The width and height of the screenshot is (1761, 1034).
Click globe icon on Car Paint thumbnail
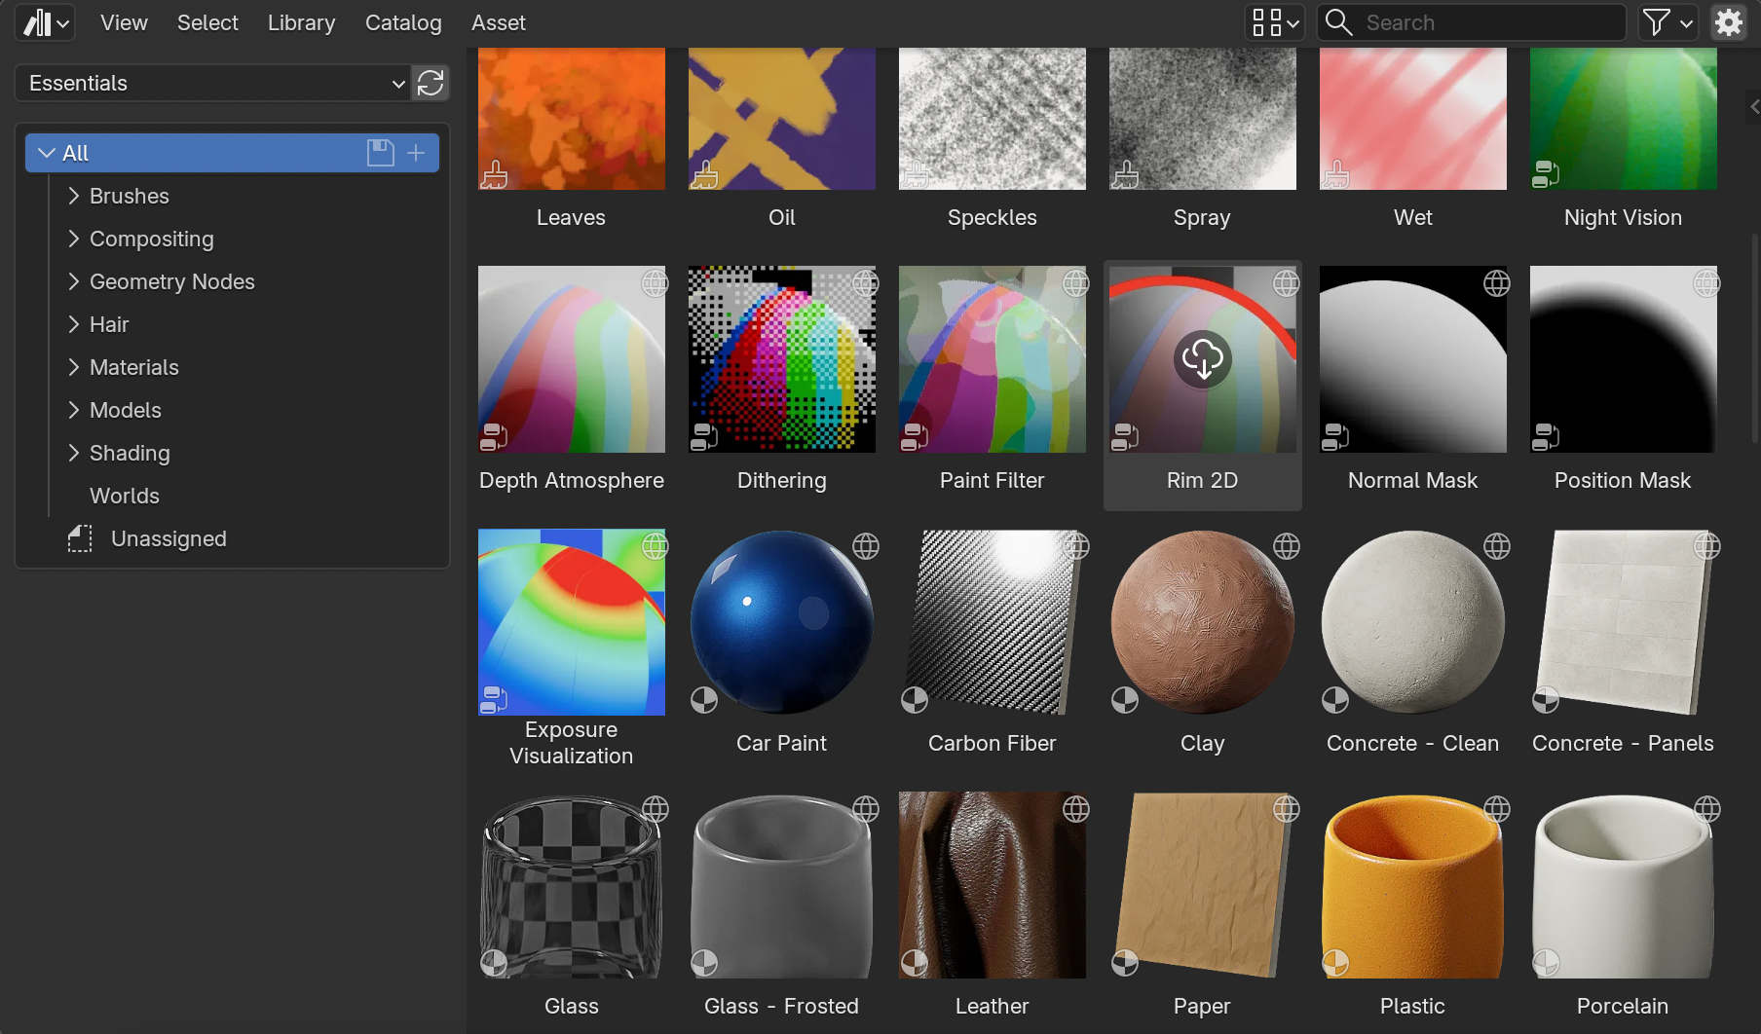tap(866, 546)
